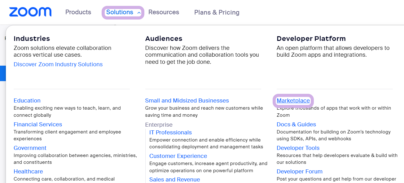
Task: Go to Customer Experience page
Action: (x=178, y=156)
